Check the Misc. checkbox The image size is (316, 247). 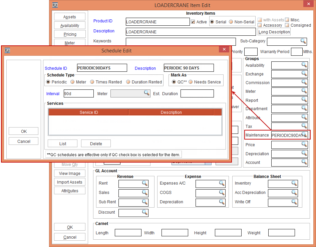287,20
